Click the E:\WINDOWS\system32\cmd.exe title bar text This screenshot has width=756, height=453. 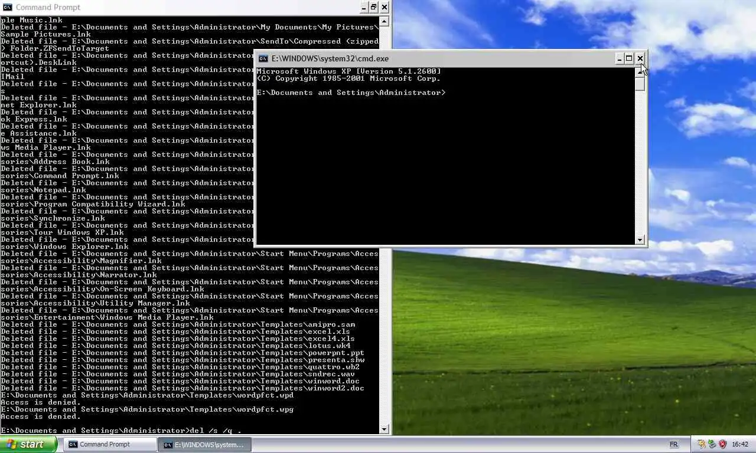pyautogui.click(x=330, y=58)
